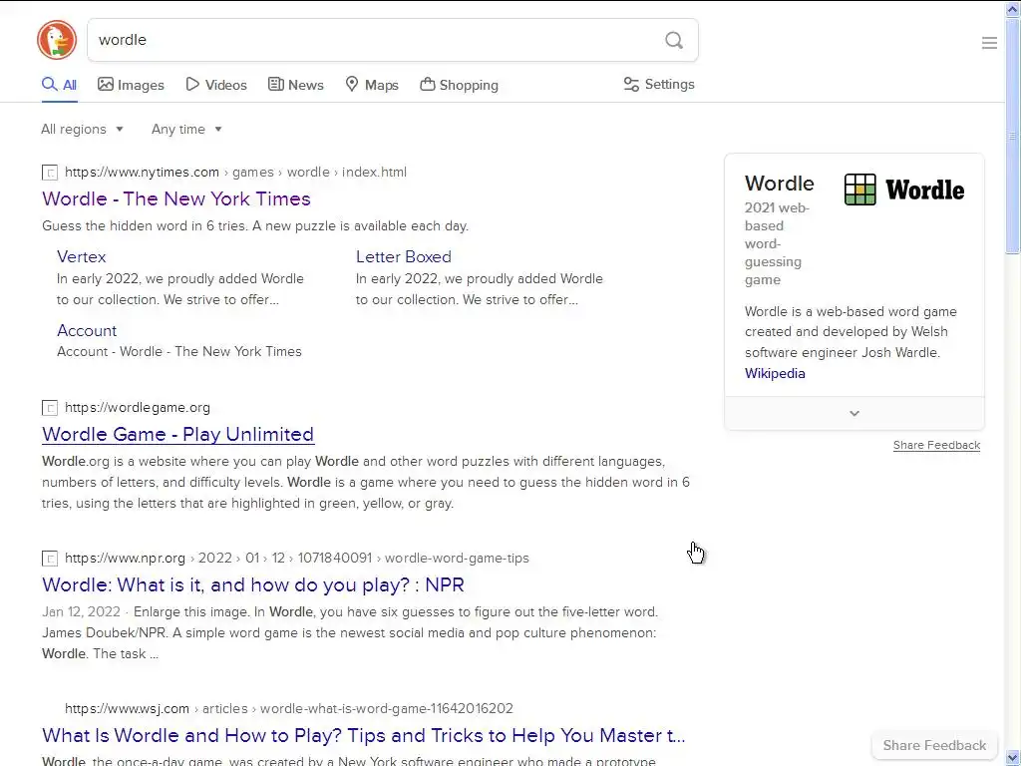Click the 'Jan 12, 2022' date text

click(x=81, y=611)
